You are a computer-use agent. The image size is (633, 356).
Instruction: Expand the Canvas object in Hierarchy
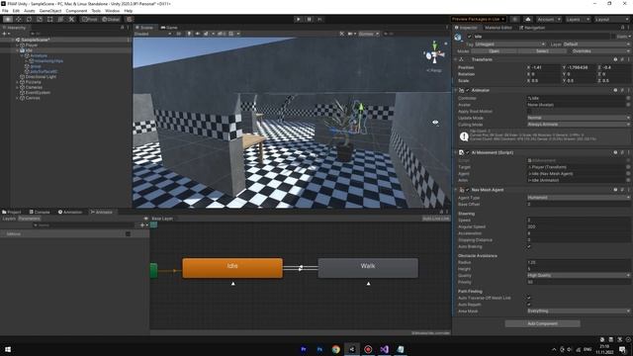[18, 98]
